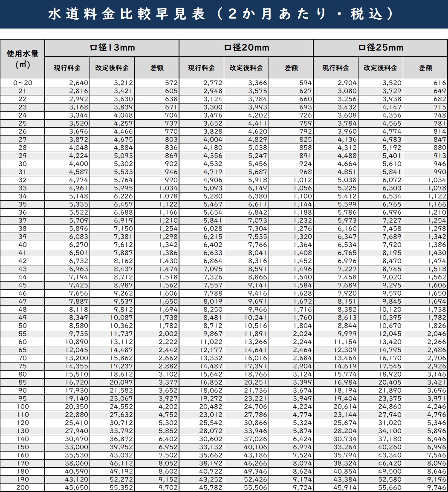
Task: Click 3,366 in the 0～20 row
Action: [x=258, y=83]
